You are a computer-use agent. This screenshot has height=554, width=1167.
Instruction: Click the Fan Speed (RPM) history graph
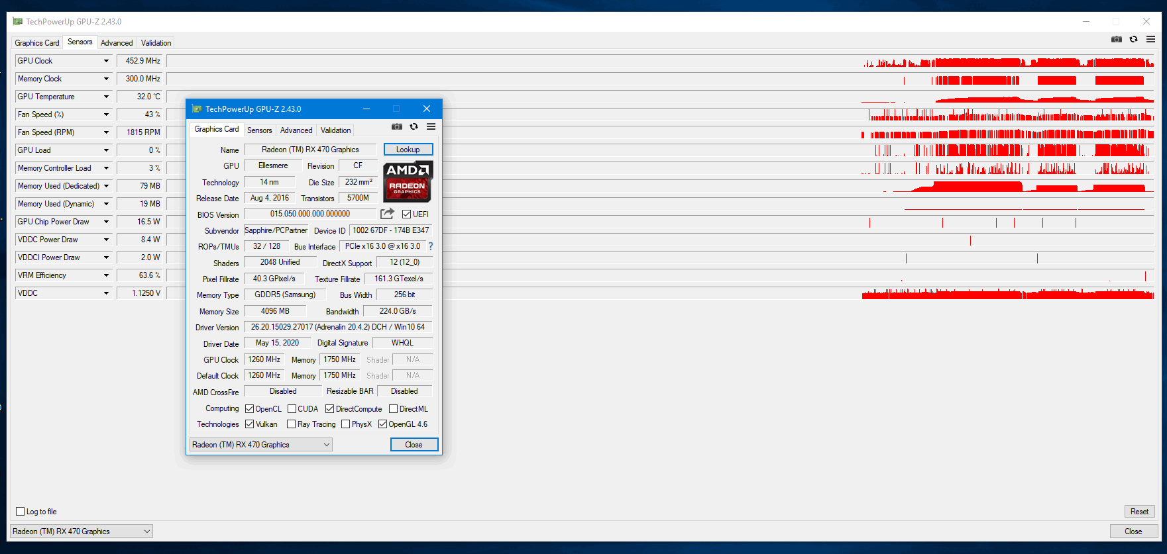point(661,132)
